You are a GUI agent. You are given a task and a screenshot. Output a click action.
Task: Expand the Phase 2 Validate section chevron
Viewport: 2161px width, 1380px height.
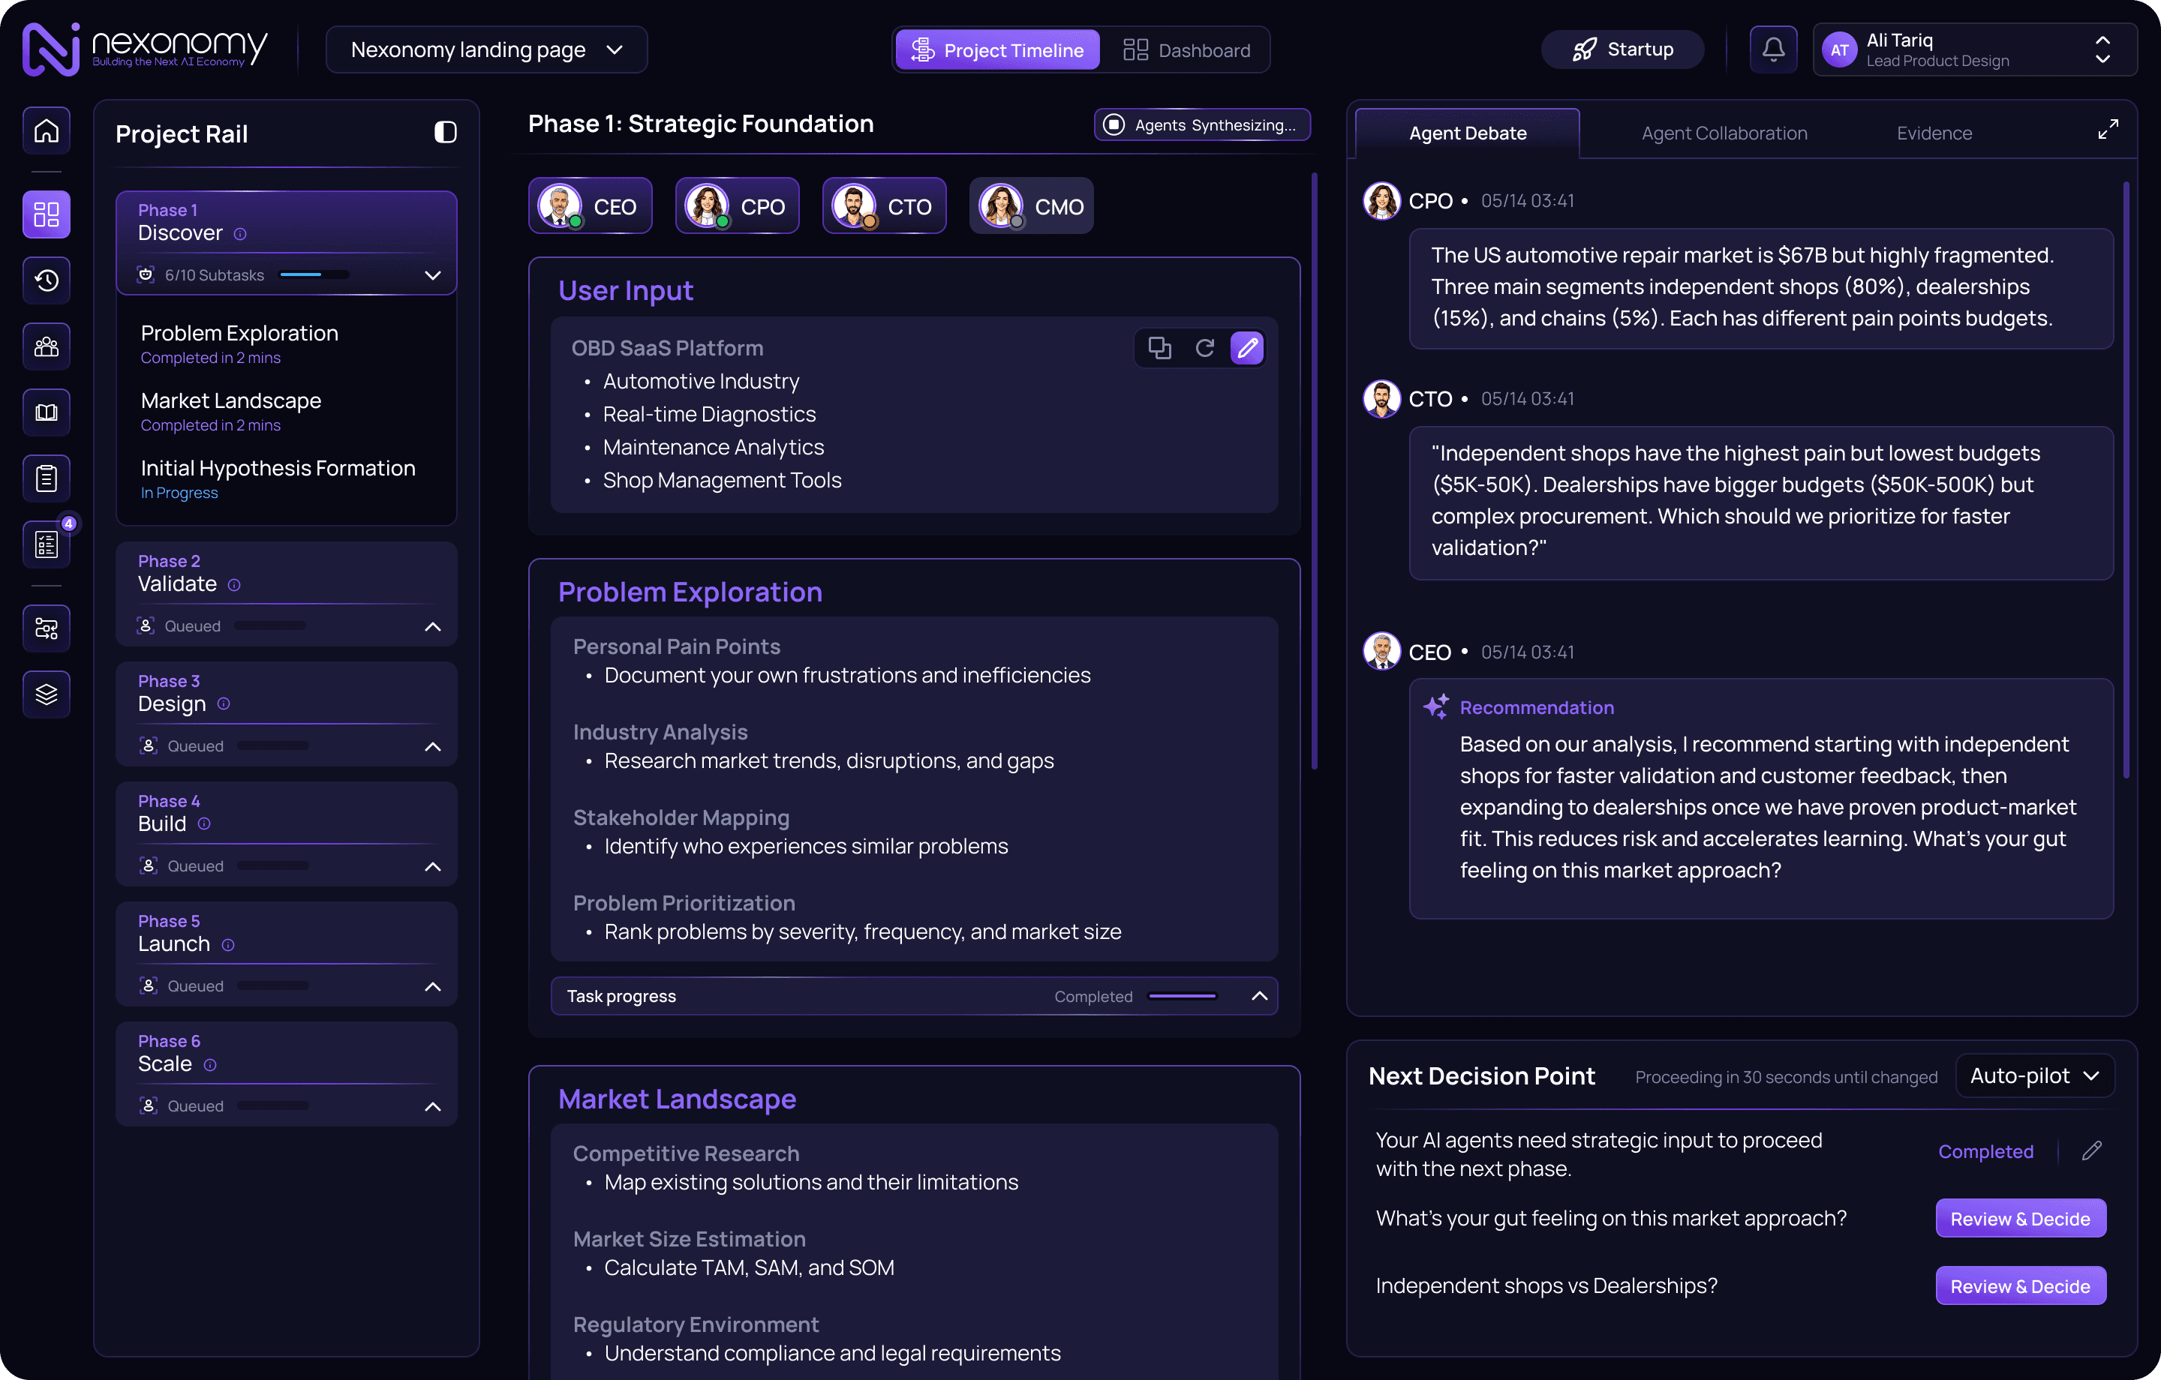click(x=432, y=626)
